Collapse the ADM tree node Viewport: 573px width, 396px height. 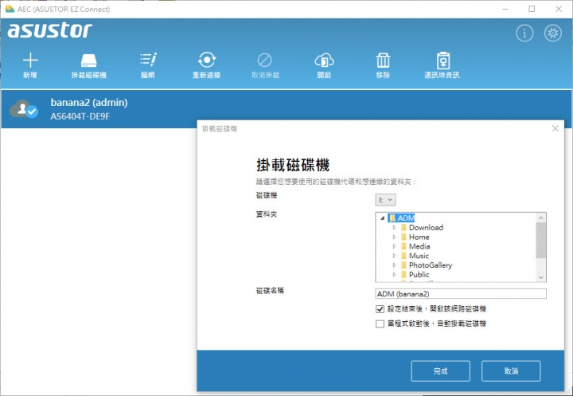tap(382, 218)
